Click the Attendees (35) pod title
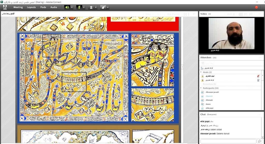 pyautogui.click(x=208, y=58)
